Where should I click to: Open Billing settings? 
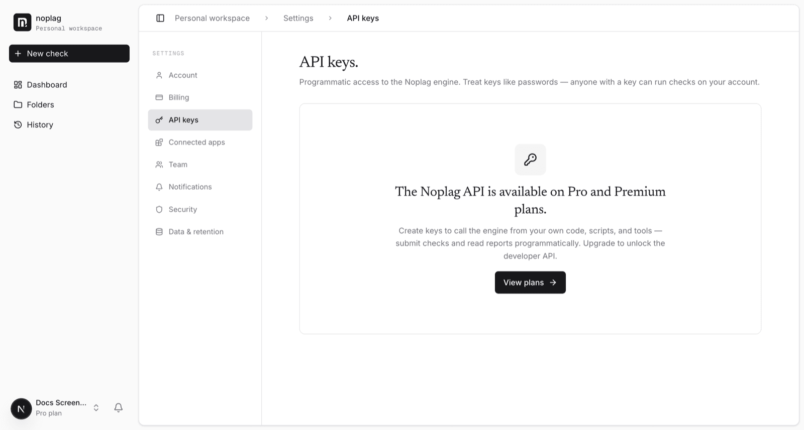pos(200,97)
